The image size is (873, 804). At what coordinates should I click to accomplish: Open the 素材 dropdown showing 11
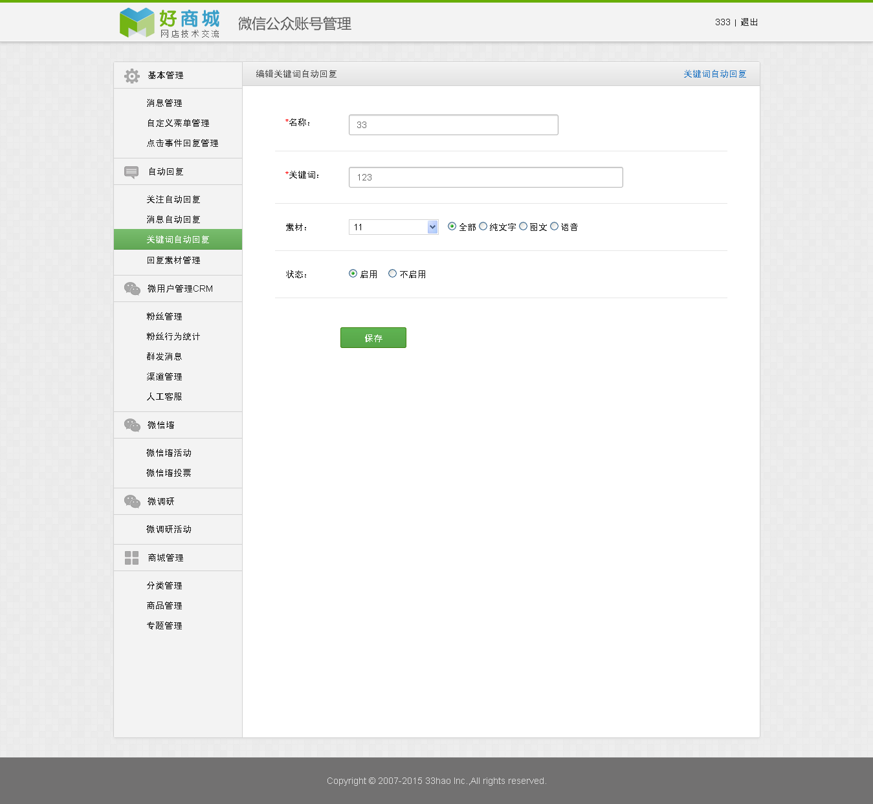pyautogui.click(x=393, y=227)
